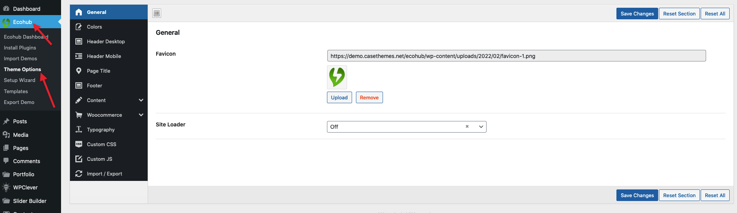
Task: Clear the Site Loader selection with the x
Action: click(467, 126)
